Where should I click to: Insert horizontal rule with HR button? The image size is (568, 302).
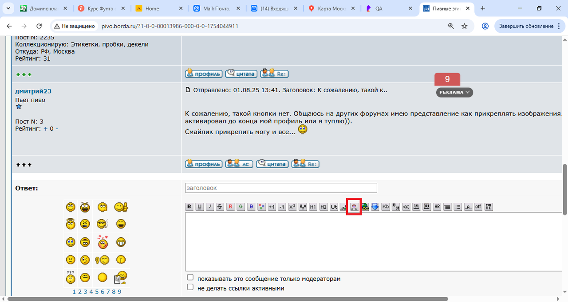click(437, 207)
